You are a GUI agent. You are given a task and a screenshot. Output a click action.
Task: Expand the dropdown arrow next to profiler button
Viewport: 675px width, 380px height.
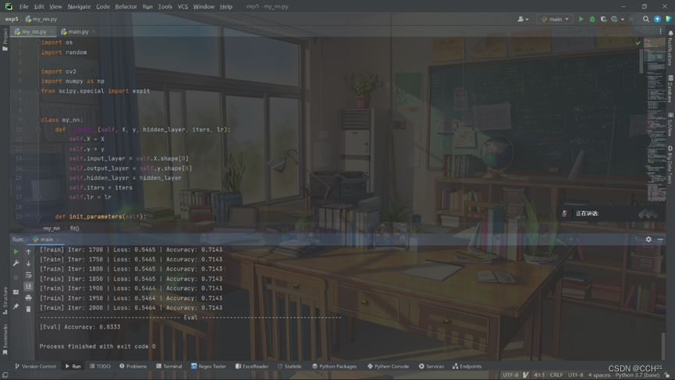[623, 20]
